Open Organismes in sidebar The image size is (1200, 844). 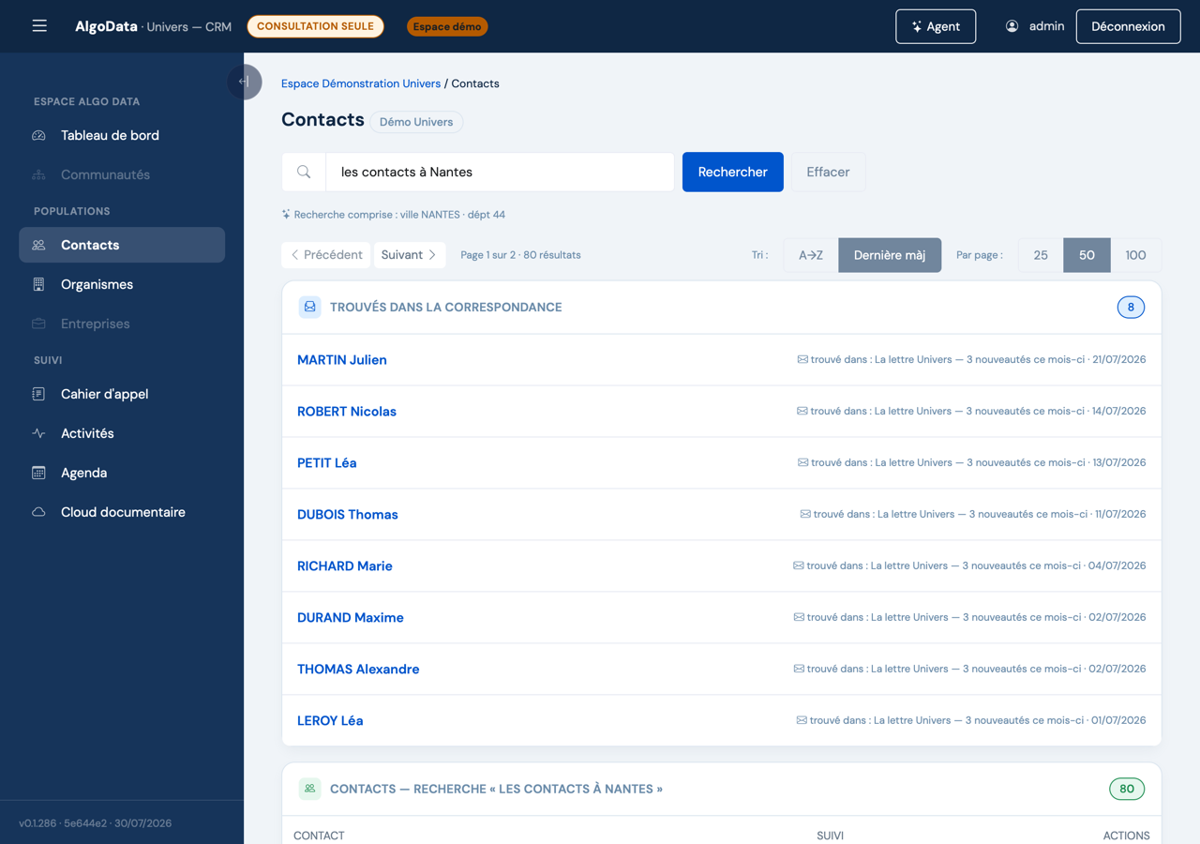click(122, 284)
